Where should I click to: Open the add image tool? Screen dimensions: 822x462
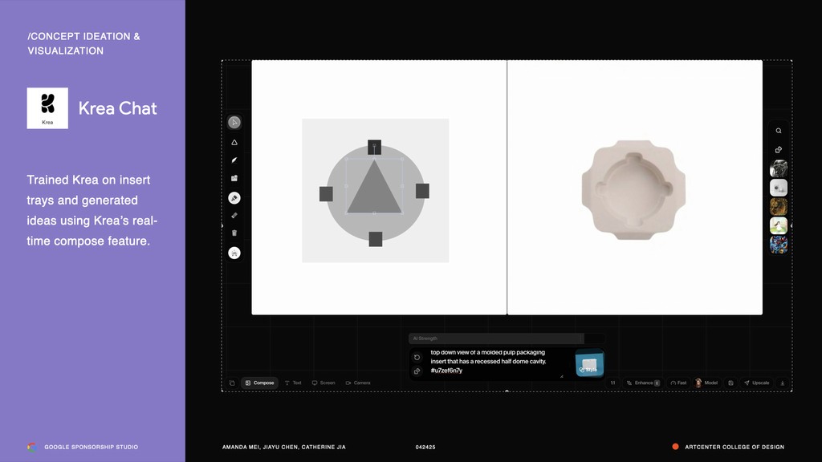[x=234, y=178]
